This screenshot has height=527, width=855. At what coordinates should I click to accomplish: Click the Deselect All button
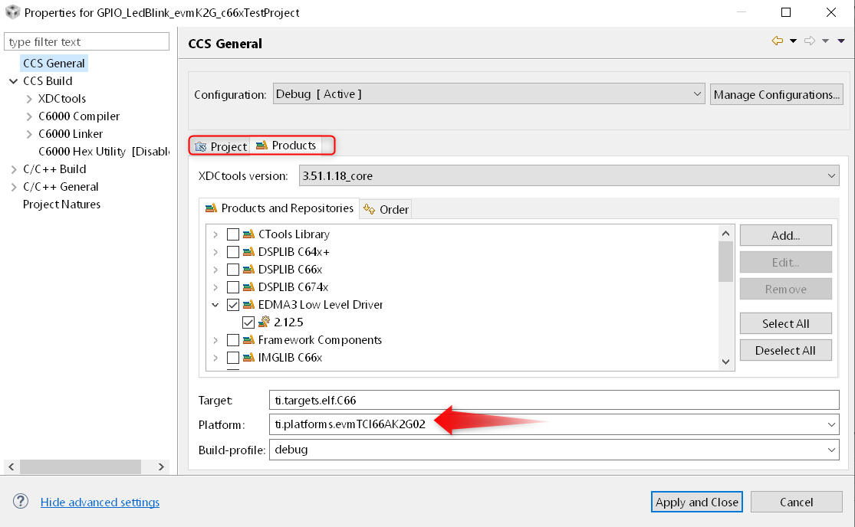pos(785,350)
